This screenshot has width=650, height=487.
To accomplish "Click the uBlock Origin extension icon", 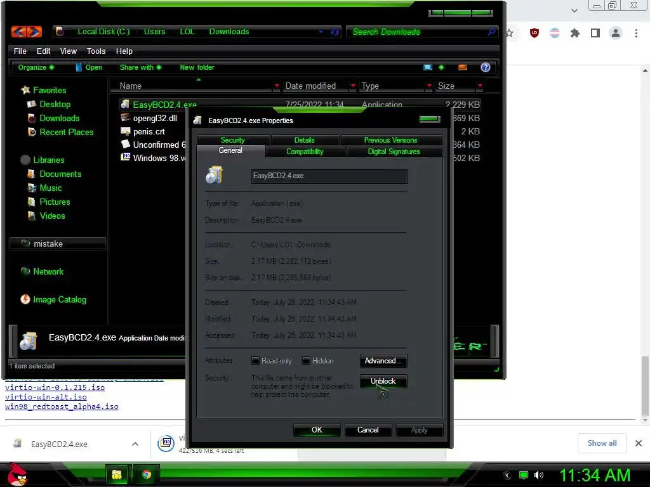I will (x=534, y=33).
